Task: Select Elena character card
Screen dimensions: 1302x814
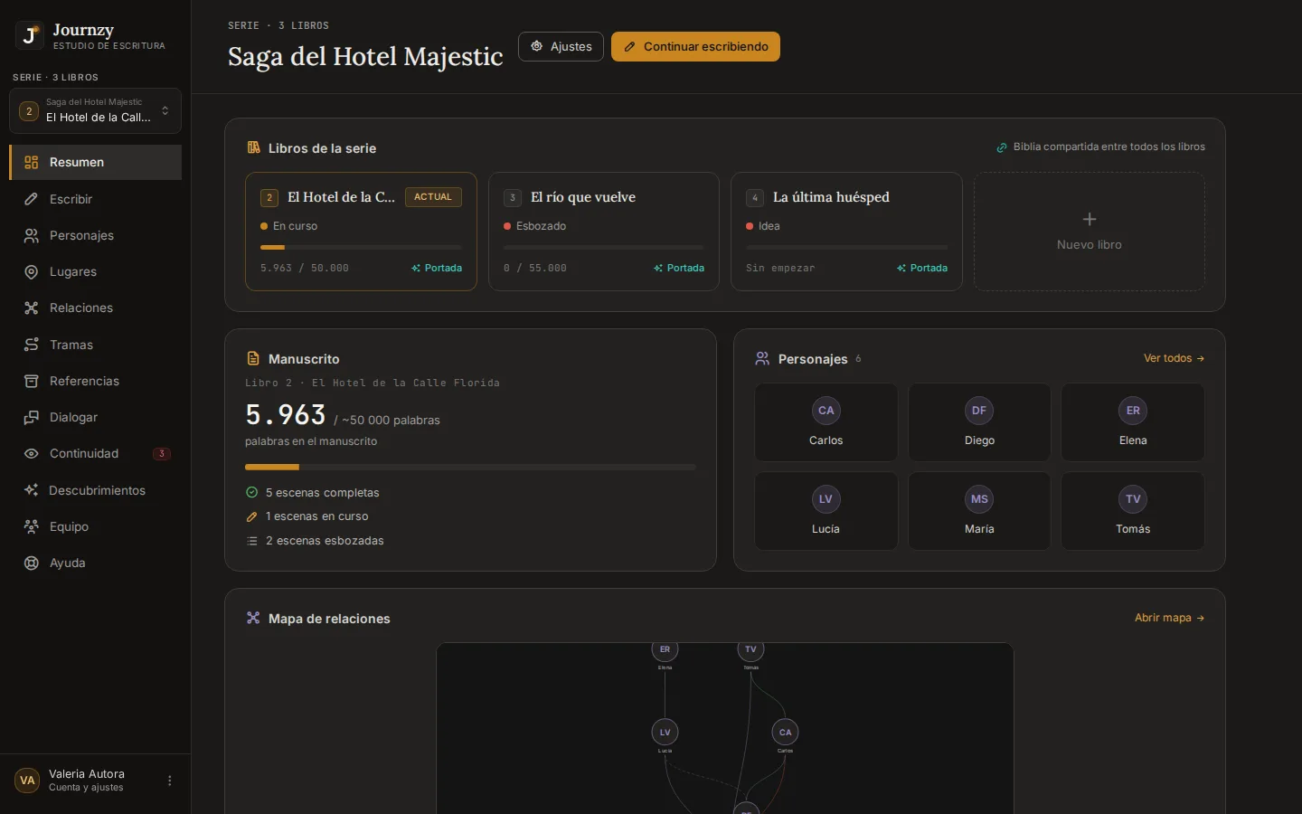Action: click(x=1133, y=422)
